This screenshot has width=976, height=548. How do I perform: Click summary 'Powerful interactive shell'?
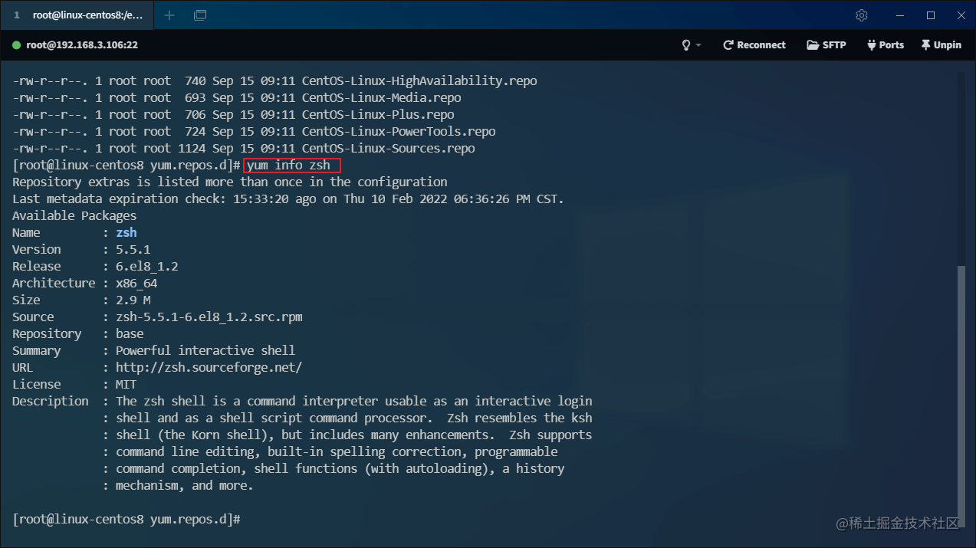coord(205,351)
